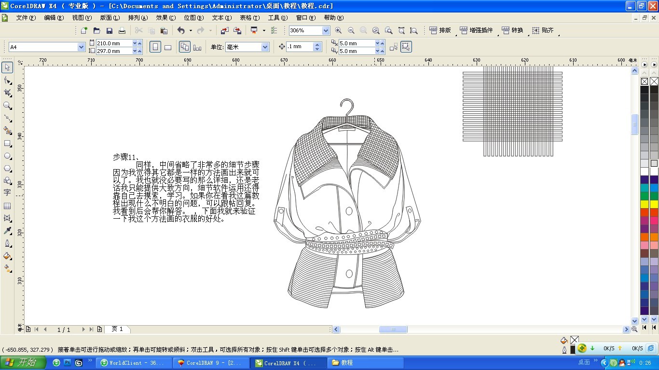Viewport: 659px width, 370px height.
Task: Open the zoom level 306% dropdown
Action: pyautogui.click(x=326, y=30)
